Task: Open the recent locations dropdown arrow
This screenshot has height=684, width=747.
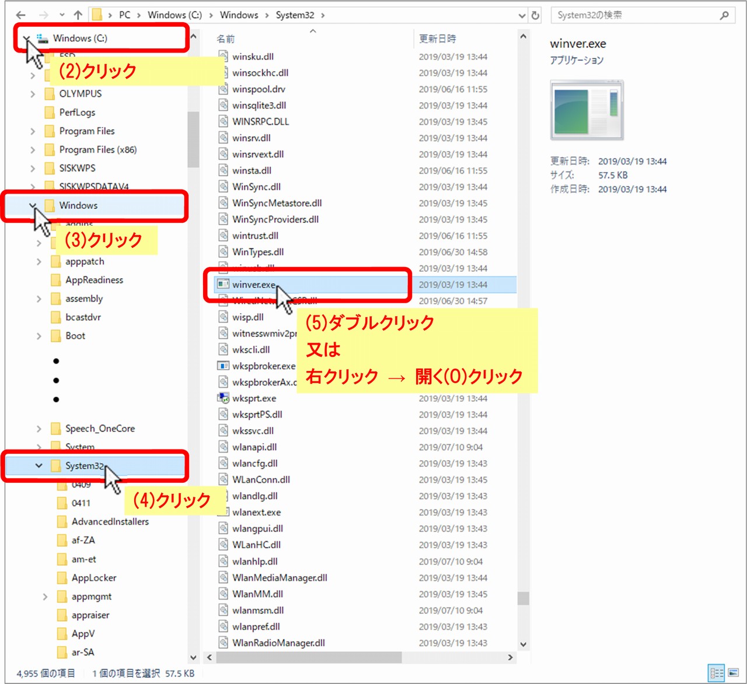Action: pos(62,15)
